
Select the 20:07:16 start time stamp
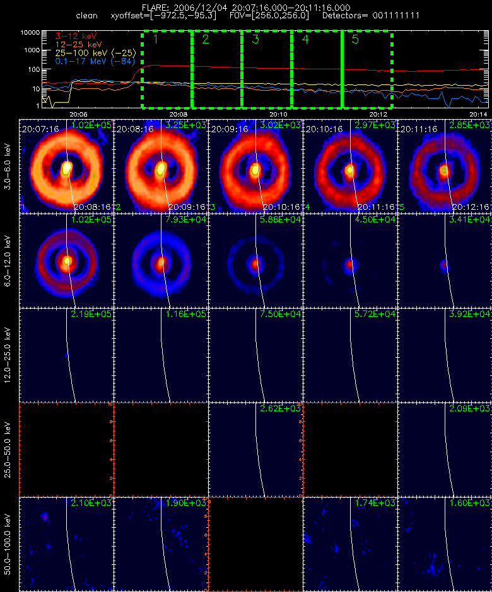pyautogui.click(x=40, y=129)
